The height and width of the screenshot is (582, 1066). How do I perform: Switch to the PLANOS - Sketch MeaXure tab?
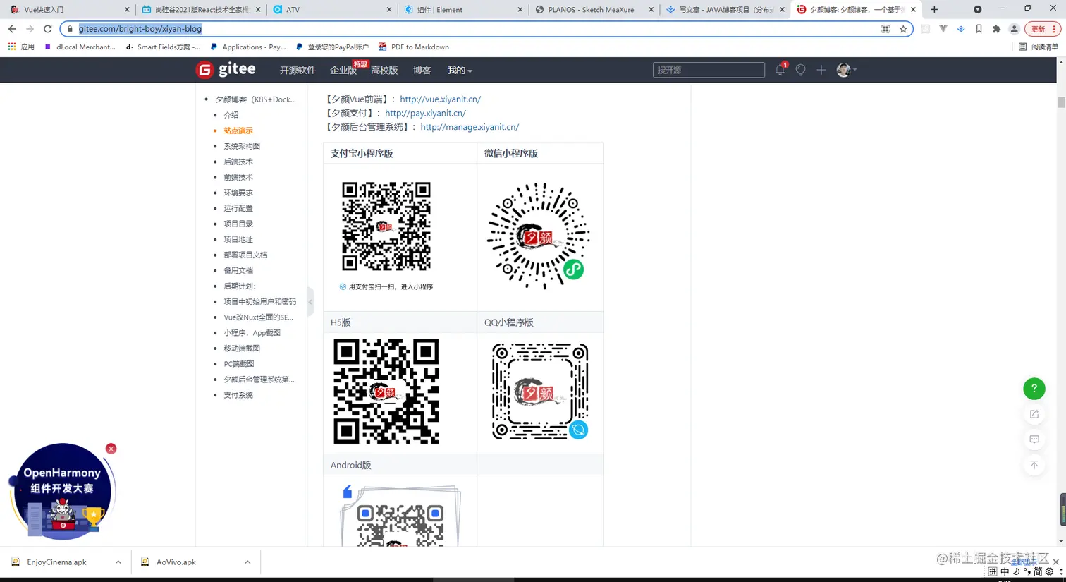(594, 9)
